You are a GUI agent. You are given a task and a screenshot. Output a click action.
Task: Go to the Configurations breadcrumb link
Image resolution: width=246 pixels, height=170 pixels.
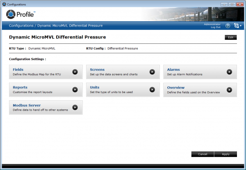pos(21,25)
